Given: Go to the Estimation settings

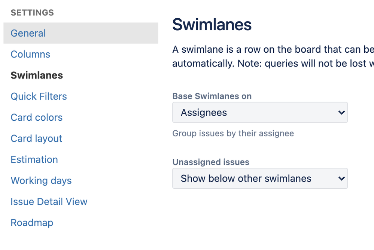Looking at the screenshot, I should tap(34, 160).
